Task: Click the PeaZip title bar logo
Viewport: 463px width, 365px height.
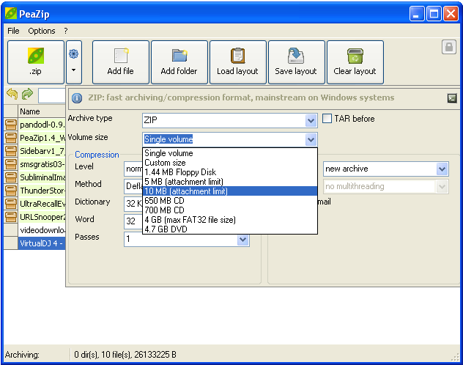Action: 11,14
